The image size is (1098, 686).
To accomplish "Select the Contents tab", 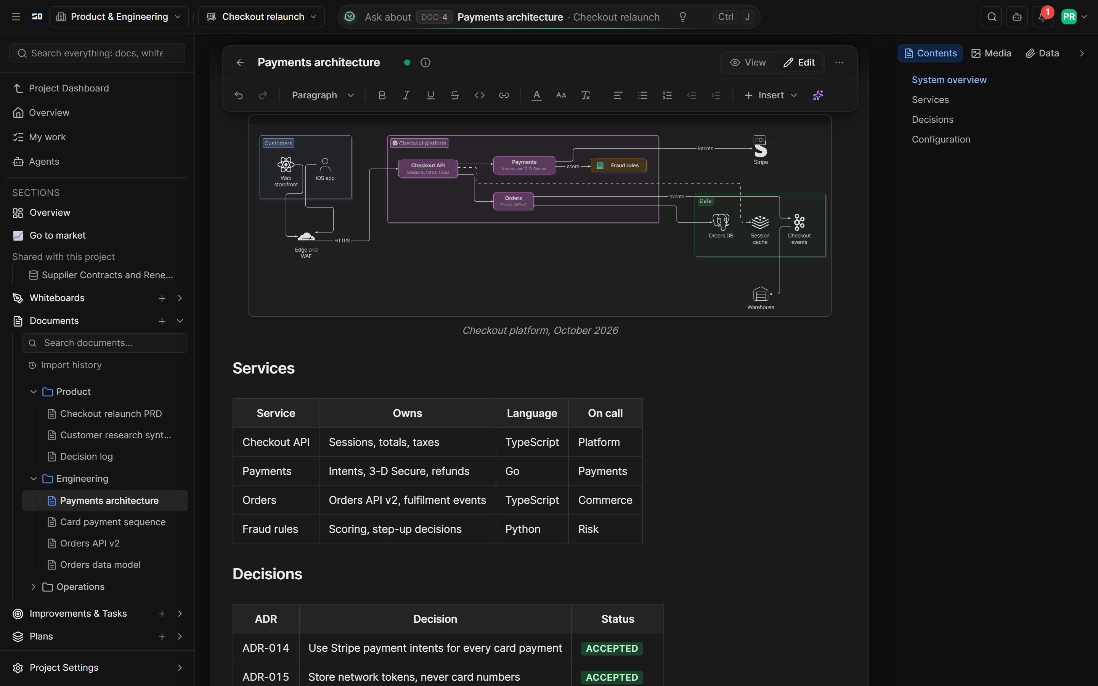I will (930, 53).
